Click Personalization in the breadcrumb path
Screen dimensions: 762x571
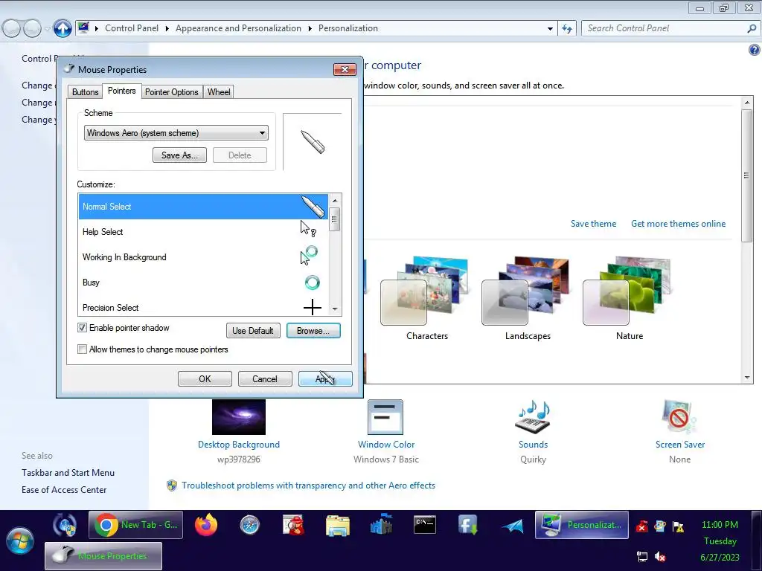coord(348,28)
